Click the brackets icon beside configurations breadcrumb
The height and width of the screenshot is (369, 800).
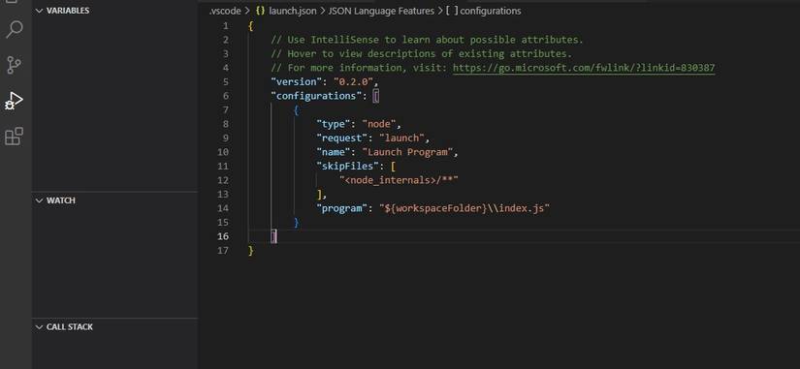pyautogui.click(x=451, y=11)
